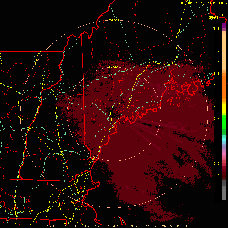Select the 8.2 value on the scale
Viewport: 228px width, 228px height.
tap(217, 51)
